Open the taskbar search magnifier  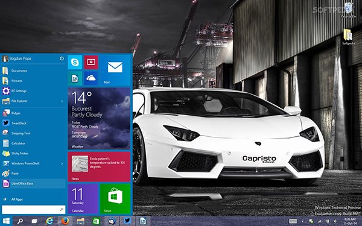20,221
